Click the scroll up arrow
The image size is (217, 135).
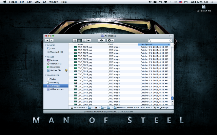[172, 101]
